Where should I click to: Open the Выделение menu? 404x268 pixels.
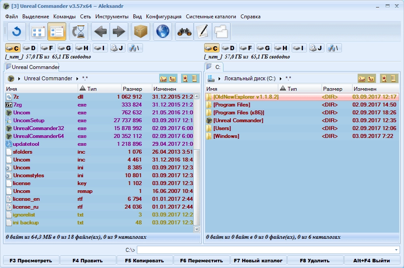[35, 17]
